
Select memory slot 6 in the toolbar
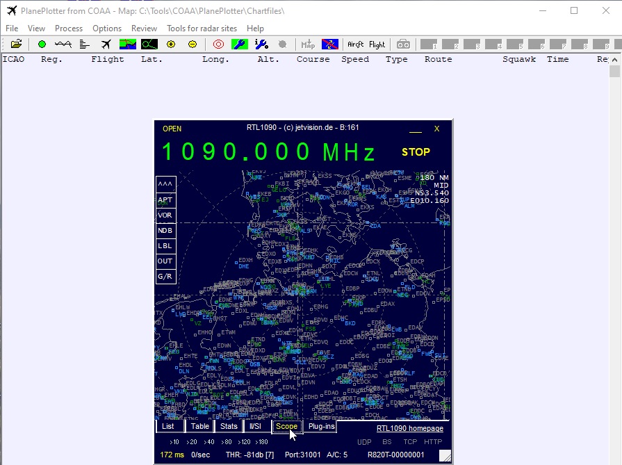click(537, 44)
